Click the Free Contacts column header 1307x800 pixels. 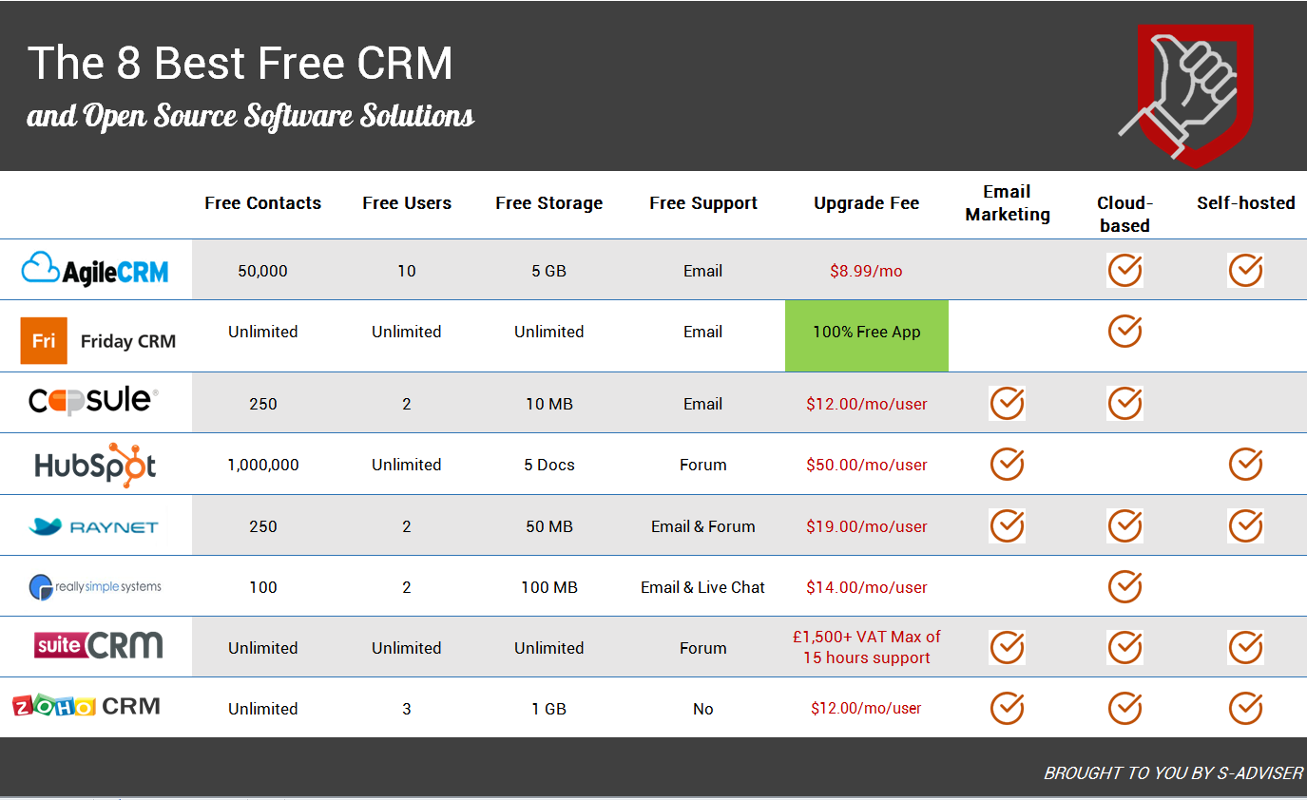point(263,203)
